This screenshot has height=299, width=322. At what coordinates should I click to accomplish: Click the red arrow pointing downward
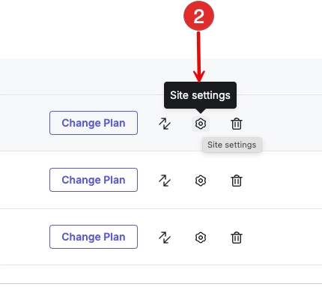199,57
